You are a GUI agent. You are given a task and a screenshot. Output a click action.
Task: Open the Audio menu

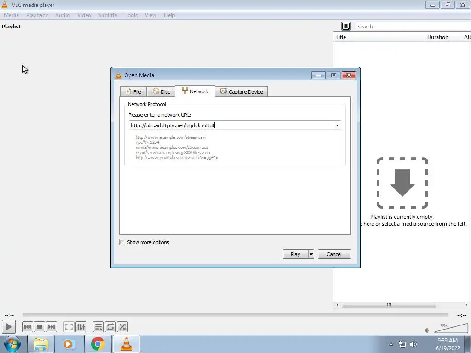coord(63,15)
